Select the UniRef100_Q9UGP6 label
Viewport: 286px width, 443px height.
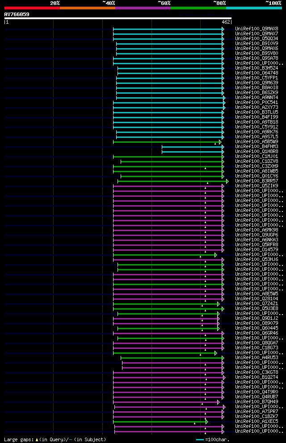257,235
